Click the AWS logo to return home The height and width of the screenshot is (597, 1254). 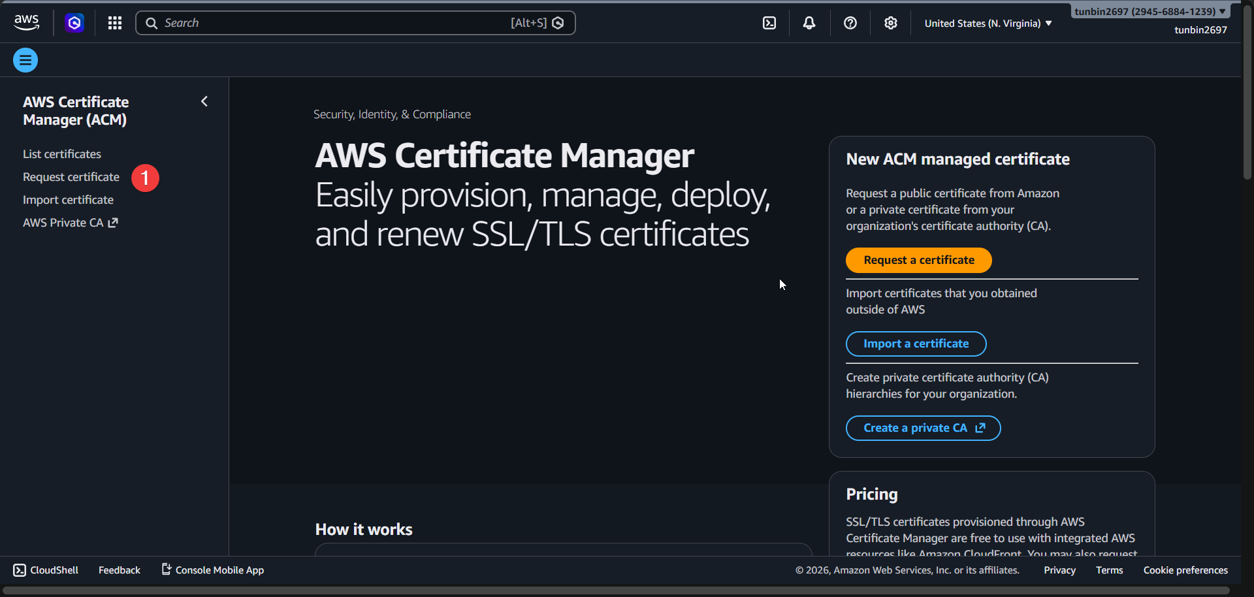(25, 22)
